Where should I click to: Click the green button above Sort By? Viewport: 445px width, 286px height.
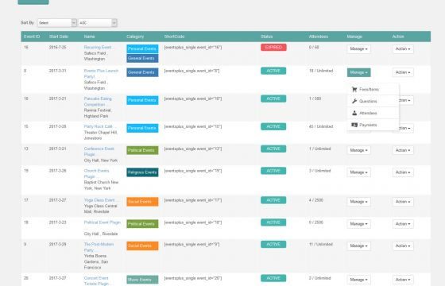tap(33, 2)
